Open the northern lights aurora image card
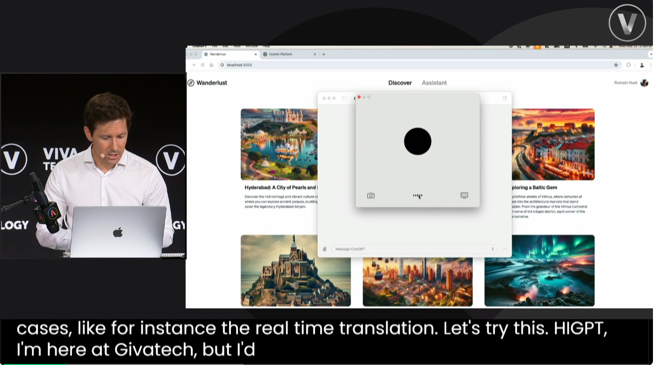Screen dimensions: 656x365 click(539, 271)
